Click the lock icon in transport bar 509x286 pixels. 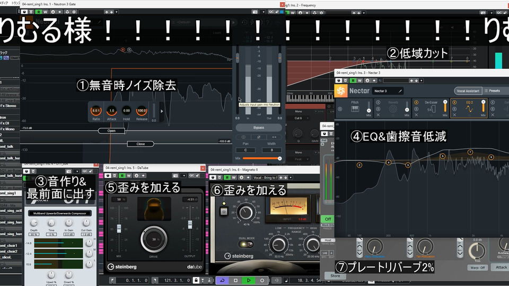pyautogui.click(x=196, y=280)
